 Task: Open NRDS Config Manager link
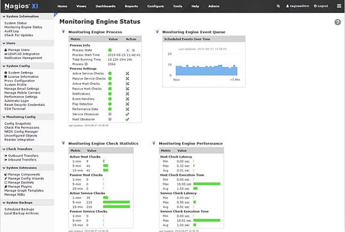(x=21, y=132)
